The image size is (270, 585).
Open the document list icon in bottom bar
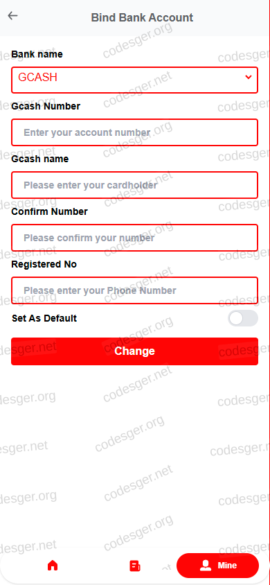[135, 566]
